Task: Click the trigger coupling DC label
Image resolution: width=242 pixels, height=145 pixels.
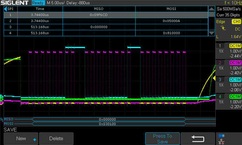Action: (238, 29)
